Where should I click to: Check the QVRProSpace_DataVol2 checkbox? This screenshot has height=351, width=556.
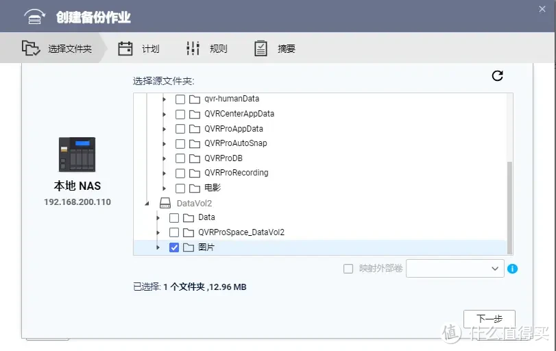pos(174,232)
